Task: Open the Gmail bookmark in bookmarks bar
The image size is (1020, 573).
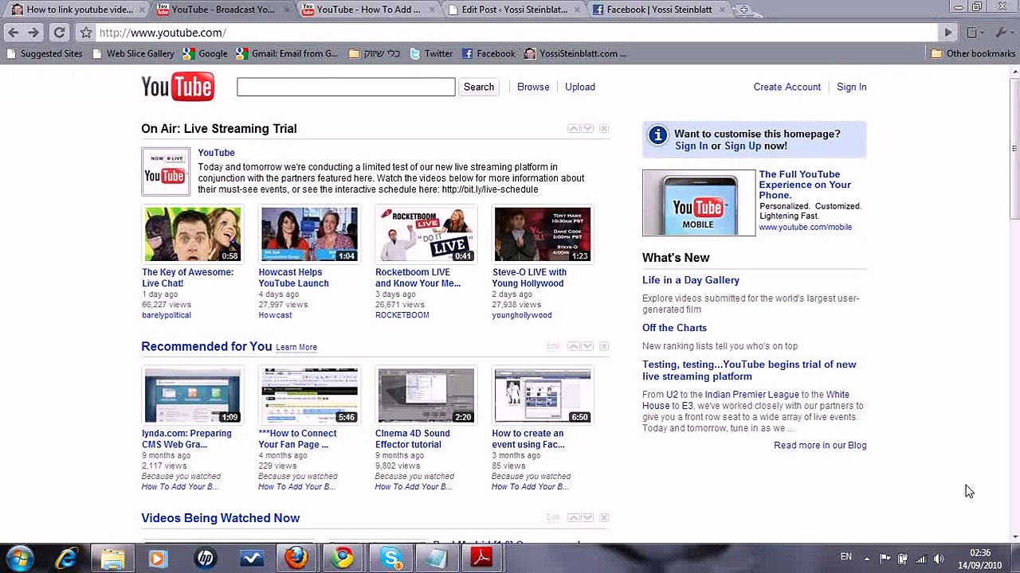Action: tap(288, 53)
